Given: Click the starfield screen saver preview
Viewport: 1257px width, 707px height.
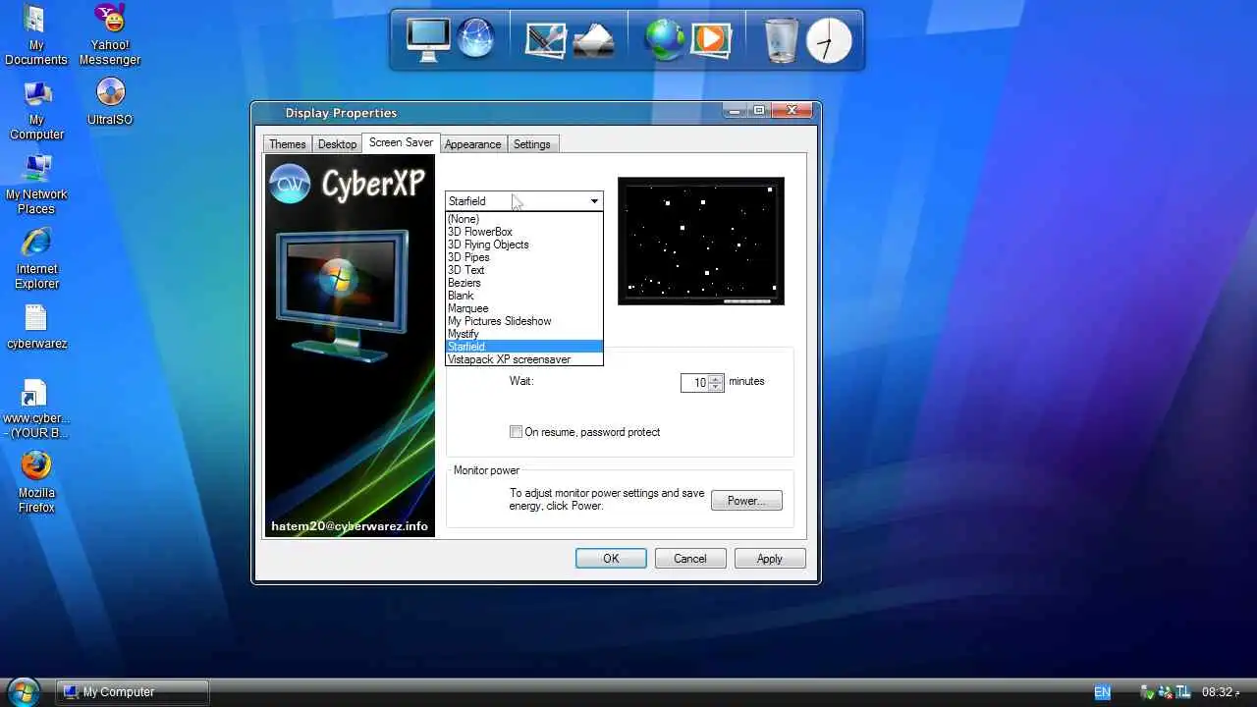Looking at the screenshot, I should (x=701, y=241).
